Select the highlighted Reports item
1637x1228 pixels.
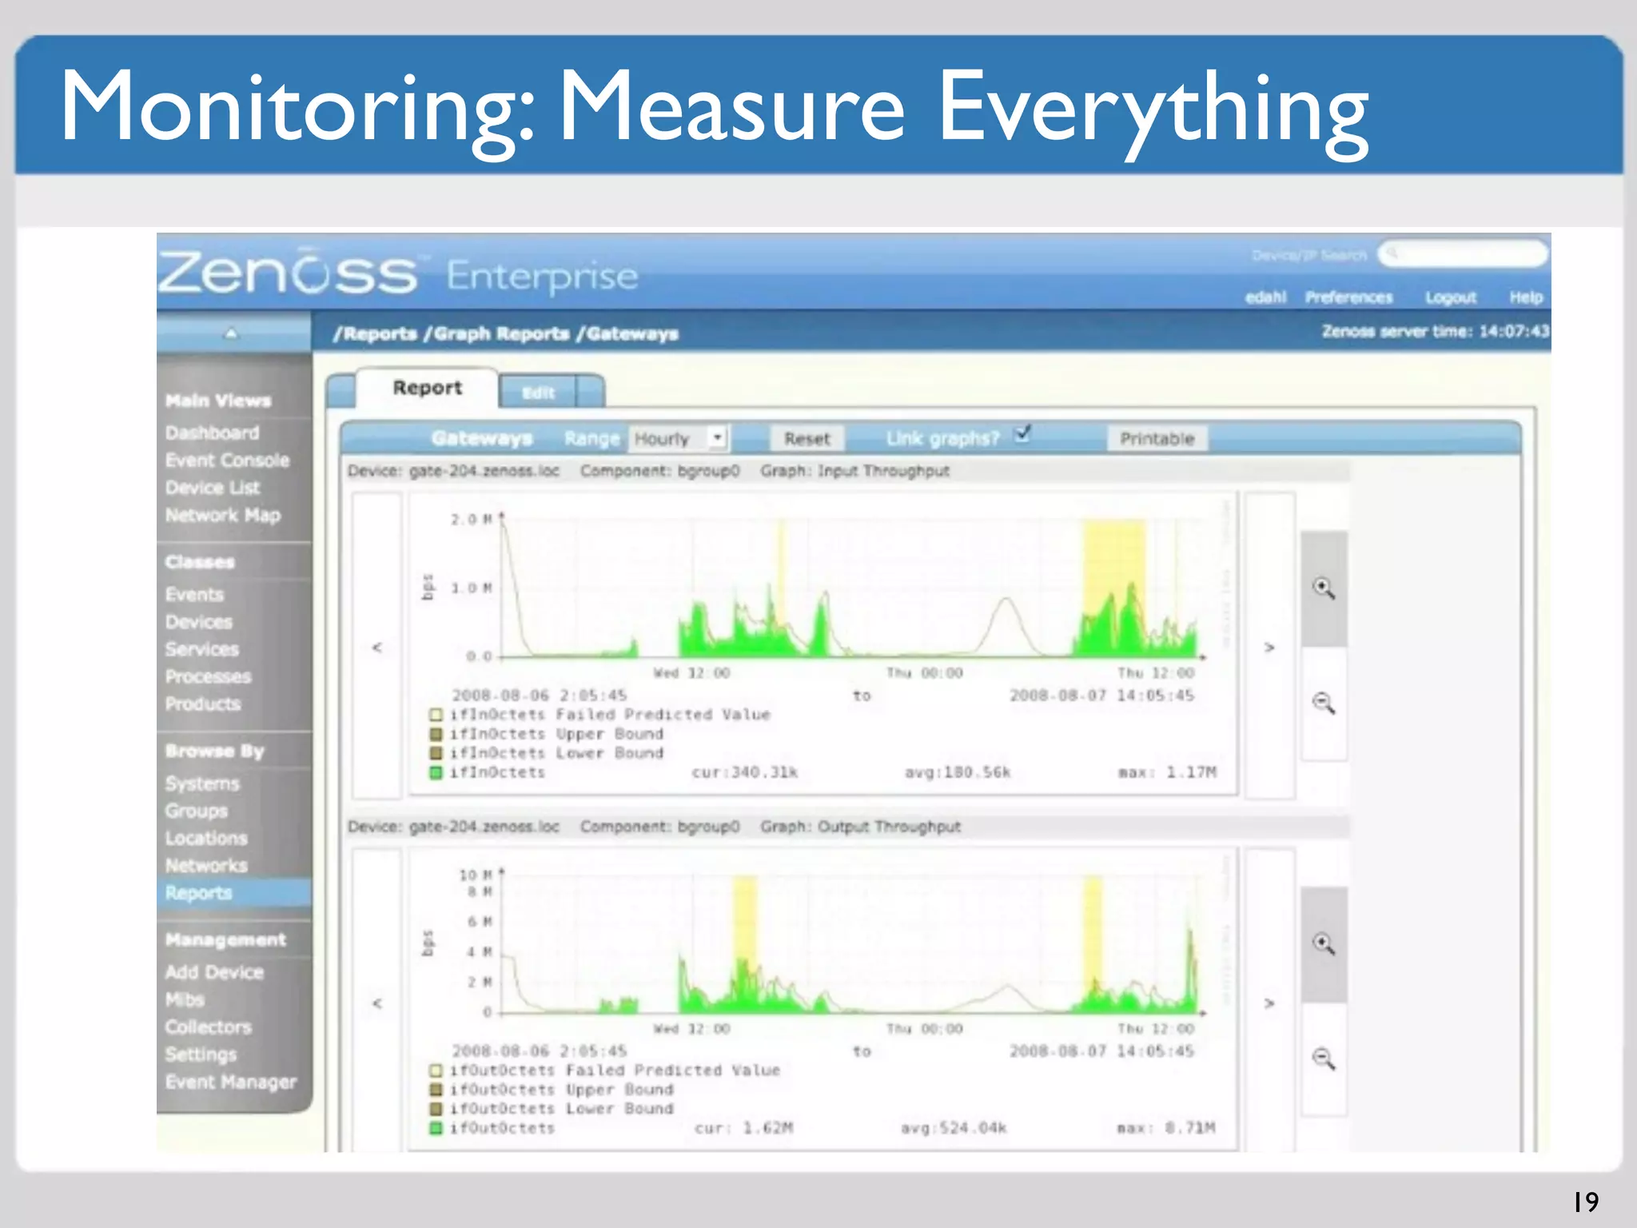(234, 893)
